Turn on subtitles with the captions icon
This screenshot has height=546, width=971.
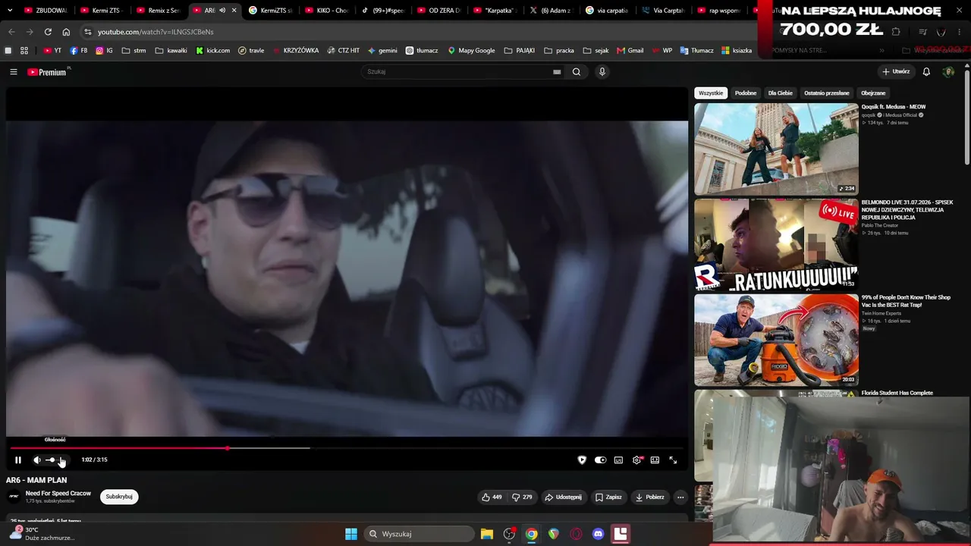tap(618, 460)
